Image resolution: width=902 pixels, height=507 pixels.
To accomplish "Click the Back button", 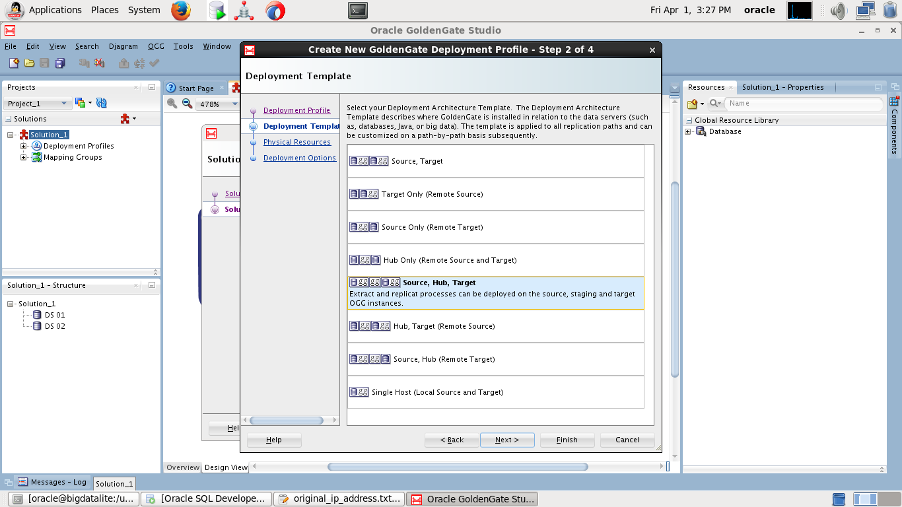I will [452, 440].
